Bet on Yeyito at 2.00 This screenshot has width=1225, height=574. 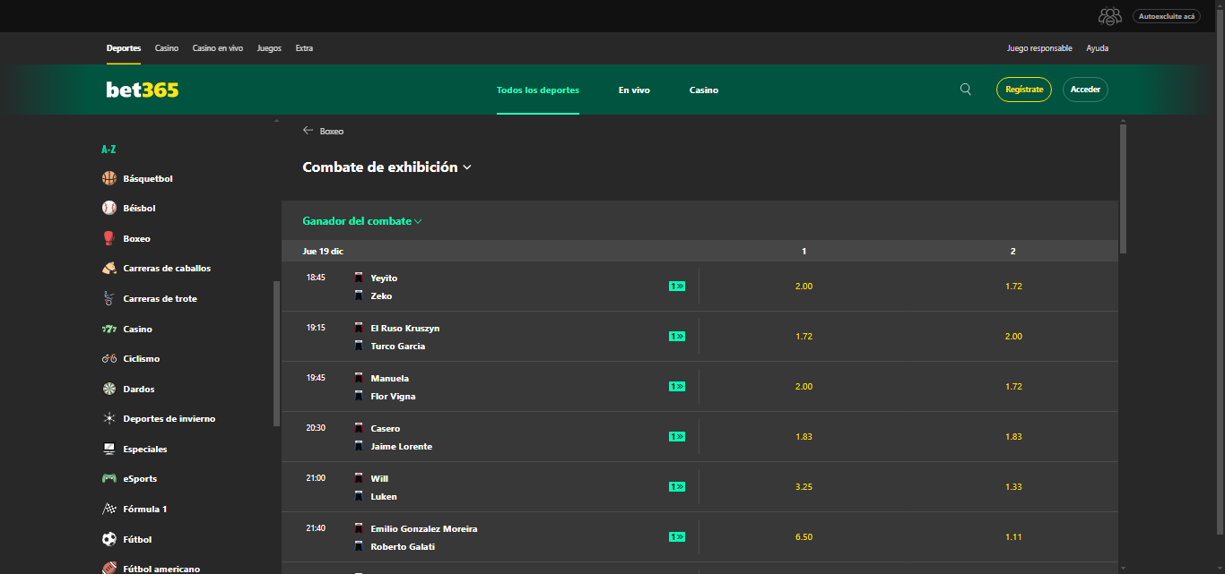coord(804,287)
